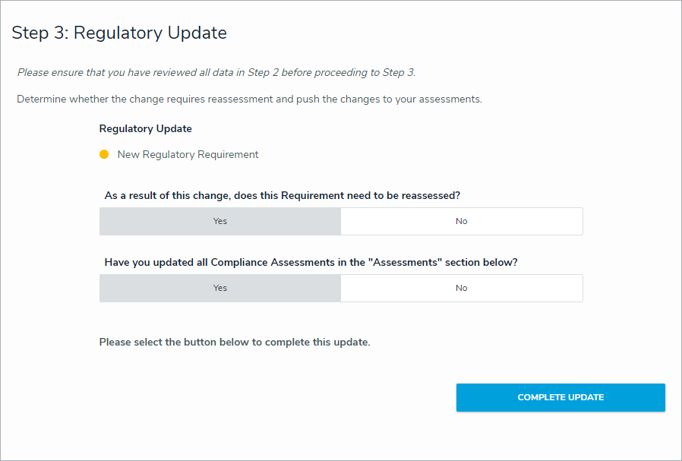This screenshot has height=461, width=682.
Task: Click the Compliance Assessments question label text
Action: click(311, 263)
